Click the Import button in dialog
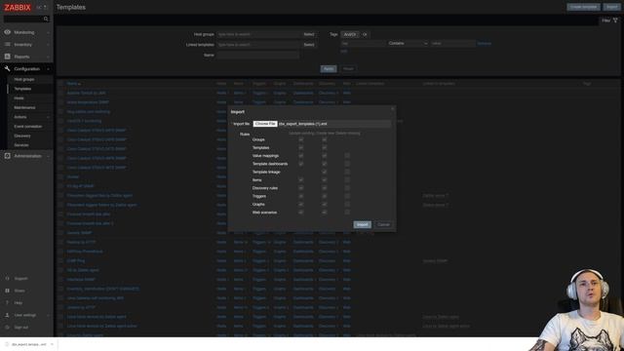Screen dimensions: 624x351 [x=362, y=224]
